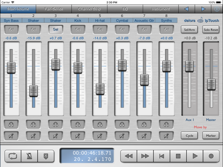
Task: Tap the timecode position display
Action: [87, 156]
